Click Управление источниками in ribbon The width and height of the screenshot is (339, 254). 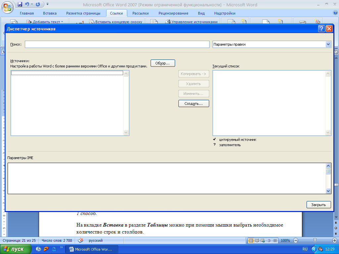pyautogui.click(x=191, y=21)
